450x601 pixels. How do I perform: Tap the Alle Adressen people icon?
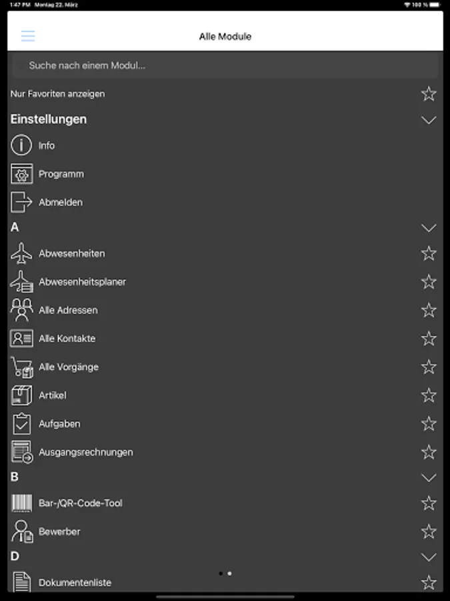point(21,311)
